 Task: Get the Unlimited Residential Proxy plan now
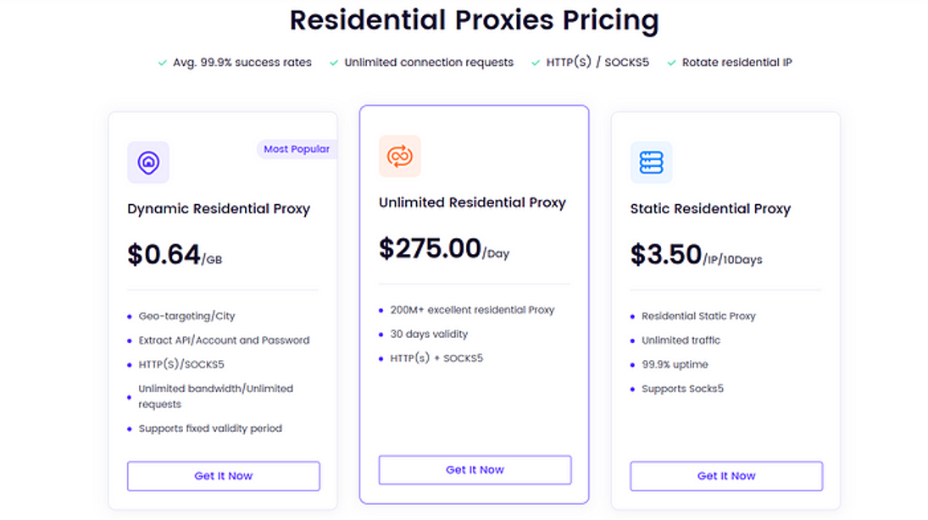475,470
